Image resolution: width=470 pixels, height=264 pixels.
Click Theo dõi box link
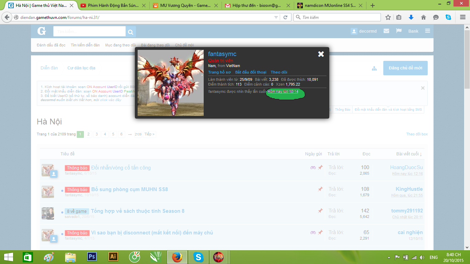point(417,134)
